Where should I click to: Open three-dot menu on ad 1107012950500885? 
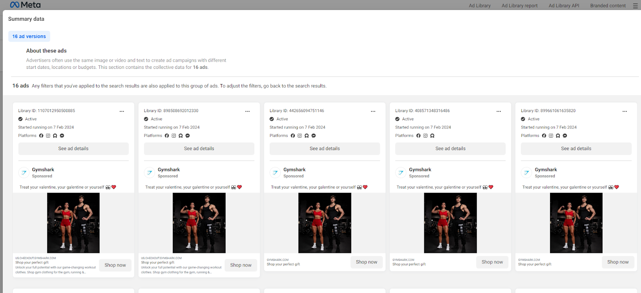tap(122, 111)
